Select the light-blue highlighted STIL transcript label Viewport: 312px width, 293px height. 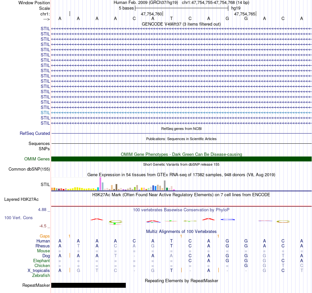45,113
